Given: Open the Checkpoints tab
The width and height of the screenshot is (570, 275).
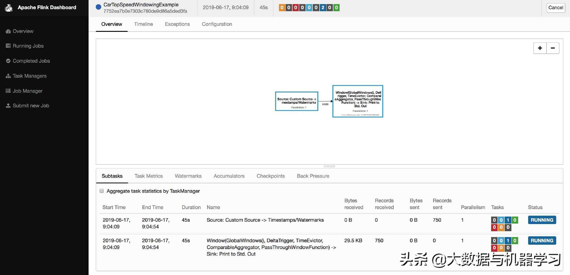Looking at the screenshot, I should (271, 176).
